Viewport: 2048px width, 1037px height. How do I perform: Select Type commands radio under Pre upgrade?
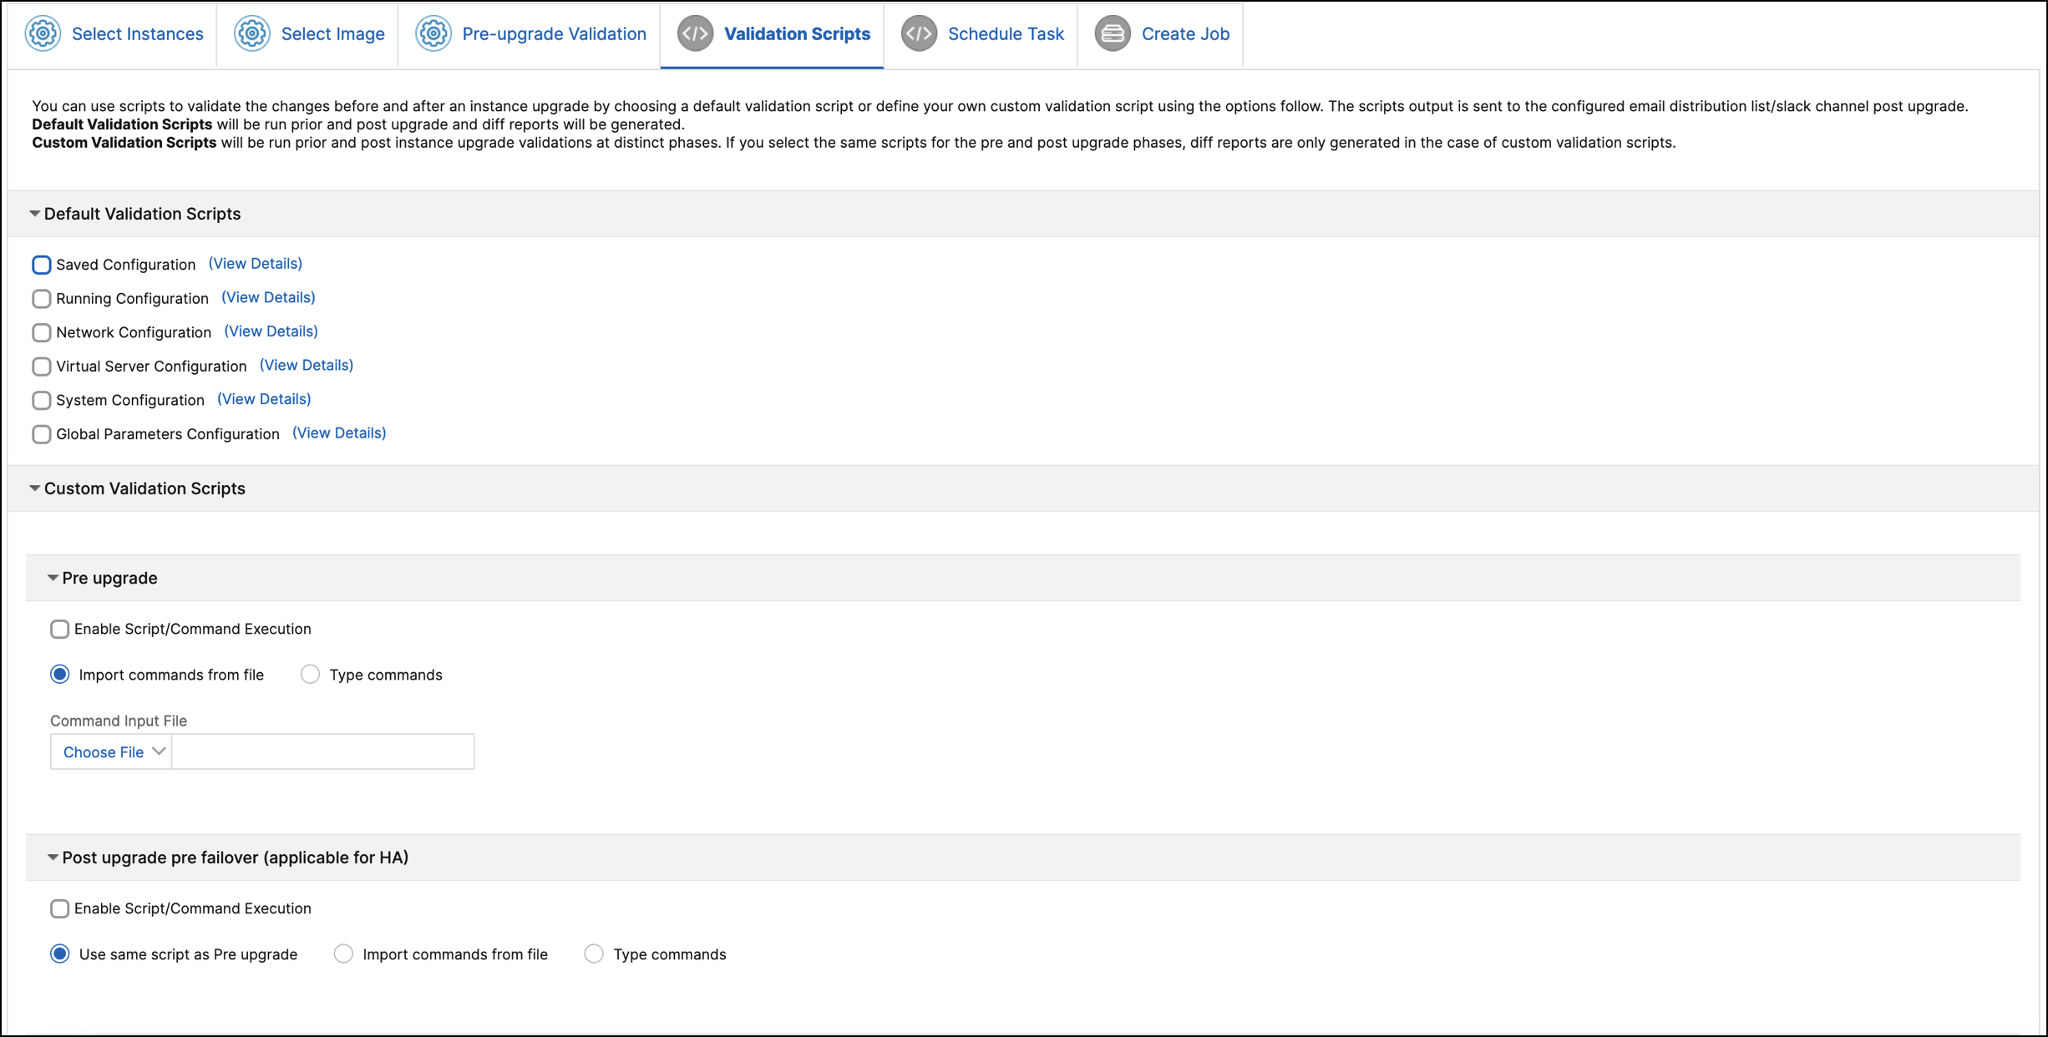click(x=310, y=675)
